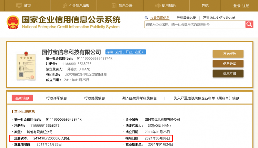258x148 pixels.
Task: Click the 营业期限自 value 2011年01月25日
Action: point(49,144)
